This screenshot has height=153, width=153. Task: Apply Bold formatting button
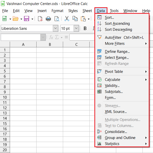(x=85, y=28)
